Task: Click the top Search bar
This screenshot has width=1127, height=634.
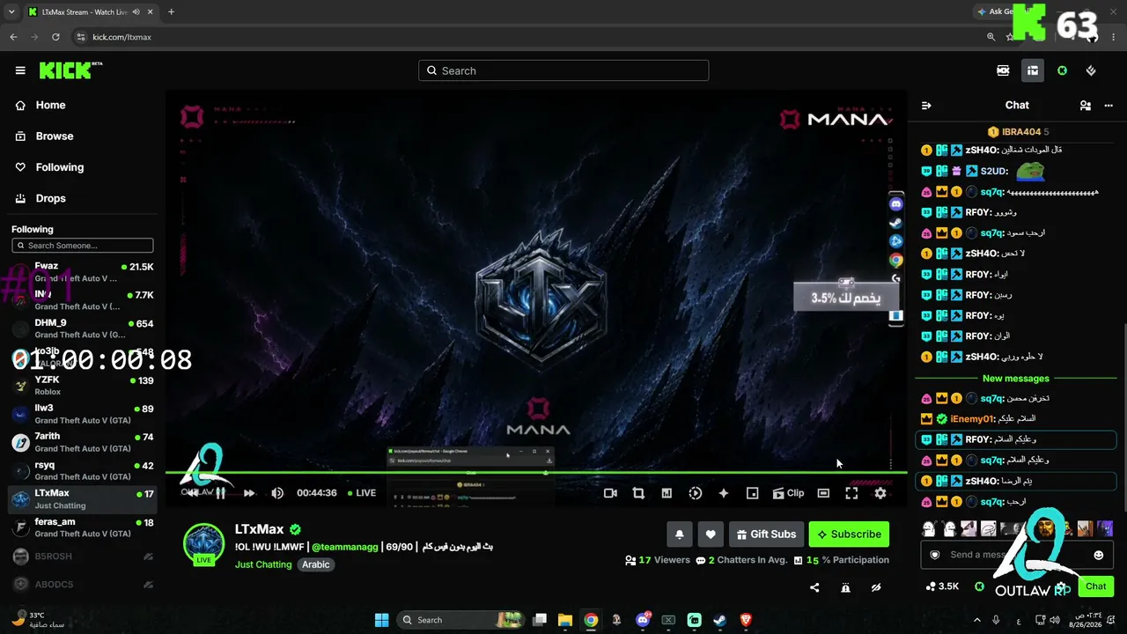Action: click(563, 70)
